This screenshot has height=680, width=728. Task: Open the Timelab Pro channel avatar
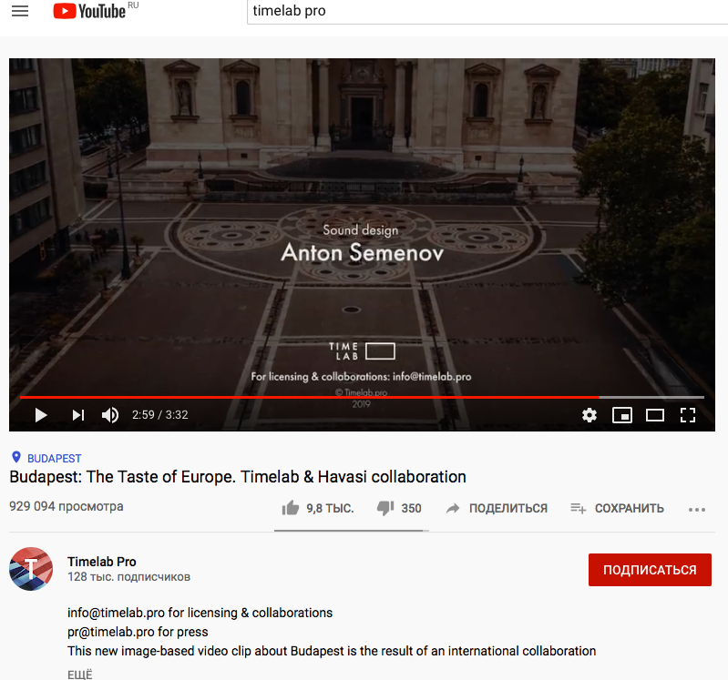31,569
